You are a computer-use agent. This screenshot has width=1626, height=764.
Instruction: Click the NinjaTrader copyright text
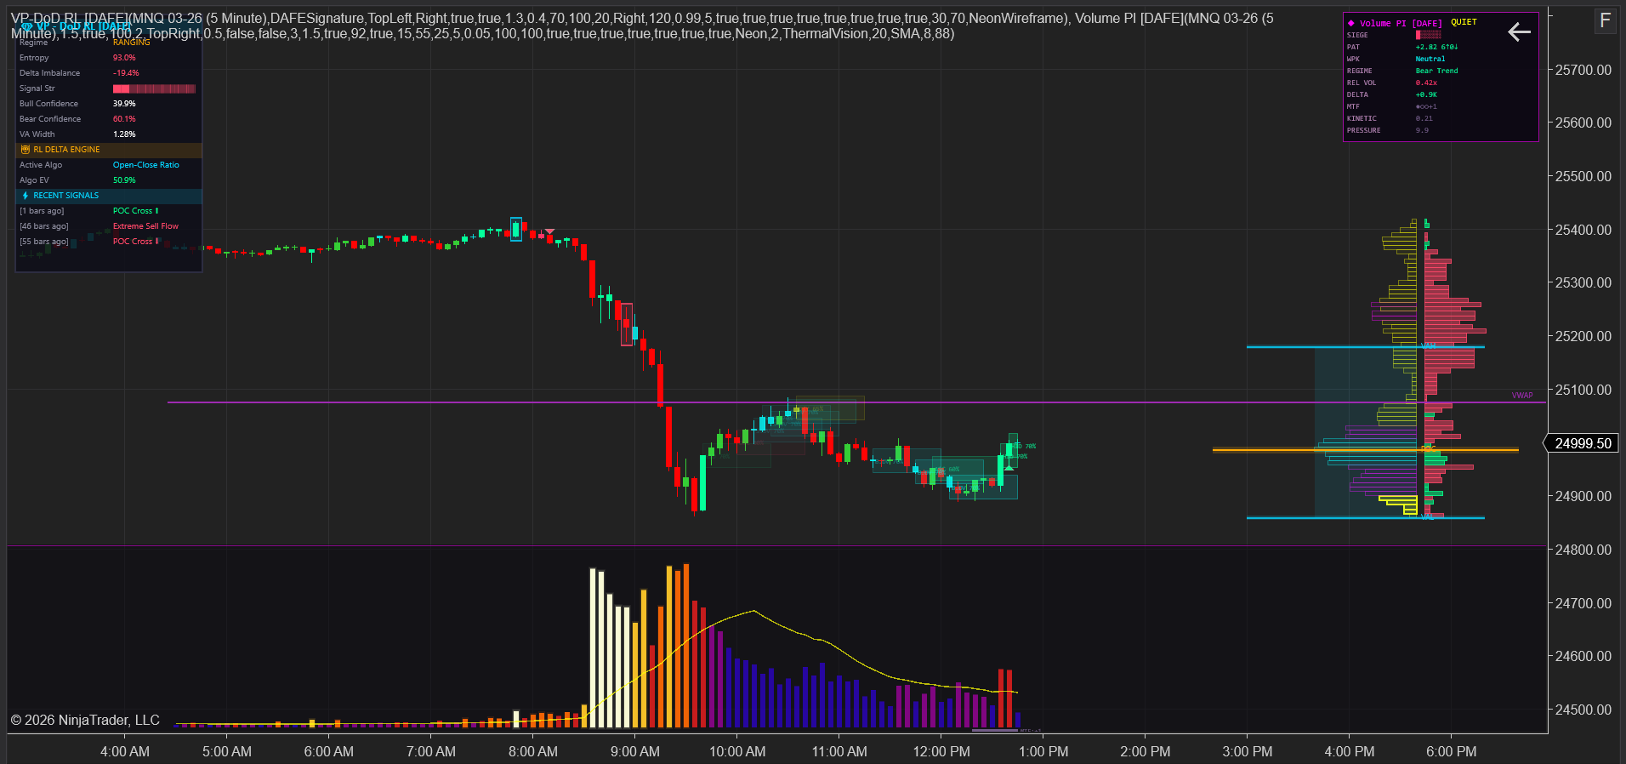(85, 721)
